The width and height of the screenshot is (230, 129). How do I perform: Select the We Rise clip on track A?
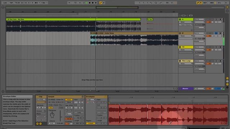(73, 19)
